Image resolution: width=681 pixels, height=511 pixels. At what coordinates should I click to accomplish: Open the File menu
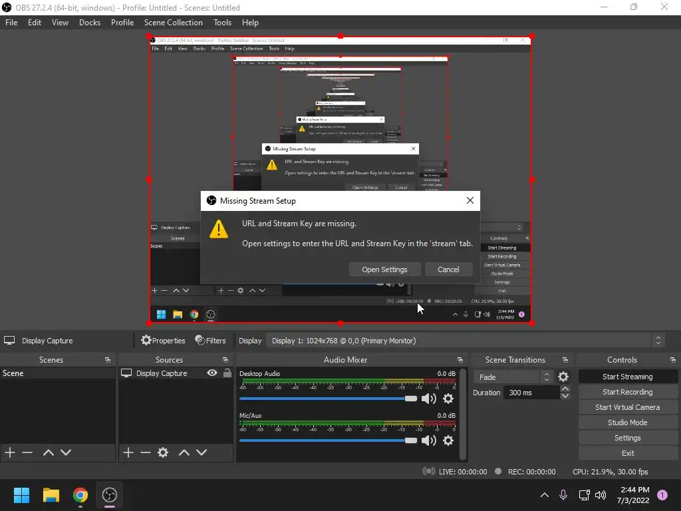[x=11, y=23]
